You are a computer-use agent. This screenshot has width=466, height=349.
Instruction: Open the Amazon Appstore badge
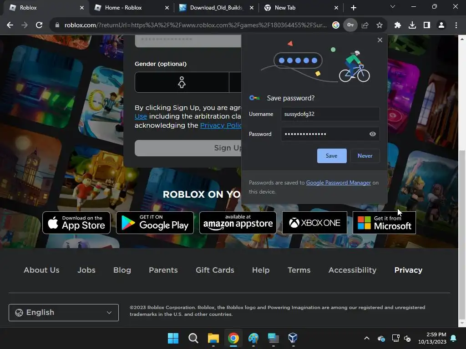(x=238, y=223)
